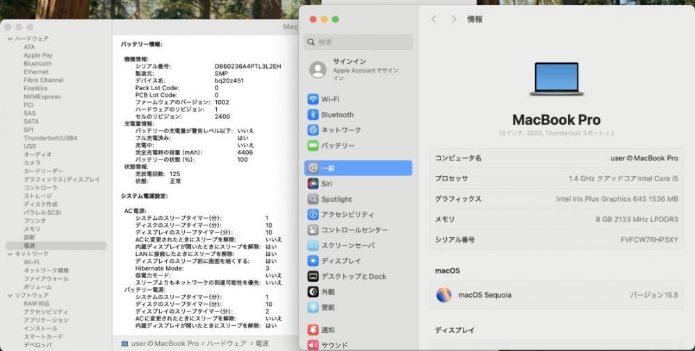
Task: Select メモリ tree item
Action: pyautogui.click(x=32, y=229)
